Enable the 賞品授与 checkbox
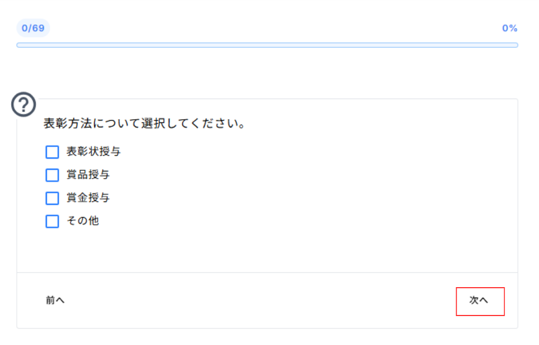The image size is (539, 345). point(52,175)
